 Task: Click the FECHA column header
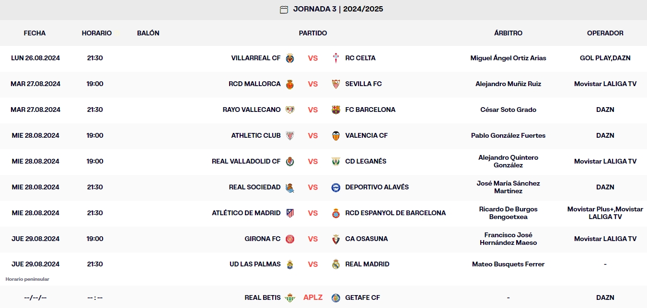point(35,33)
